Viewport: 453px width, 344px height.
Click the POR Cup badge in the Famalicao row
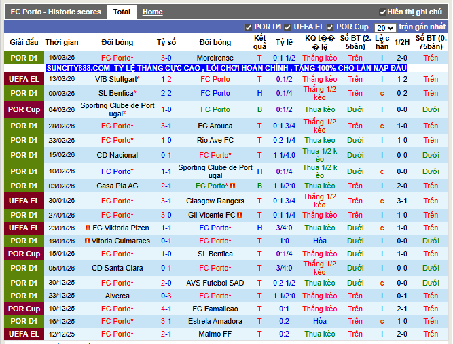(x=24, y=309)
